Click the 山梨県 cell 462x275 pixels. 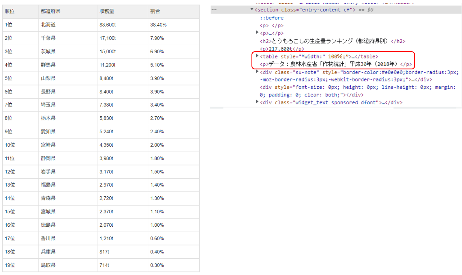point(68,78)
